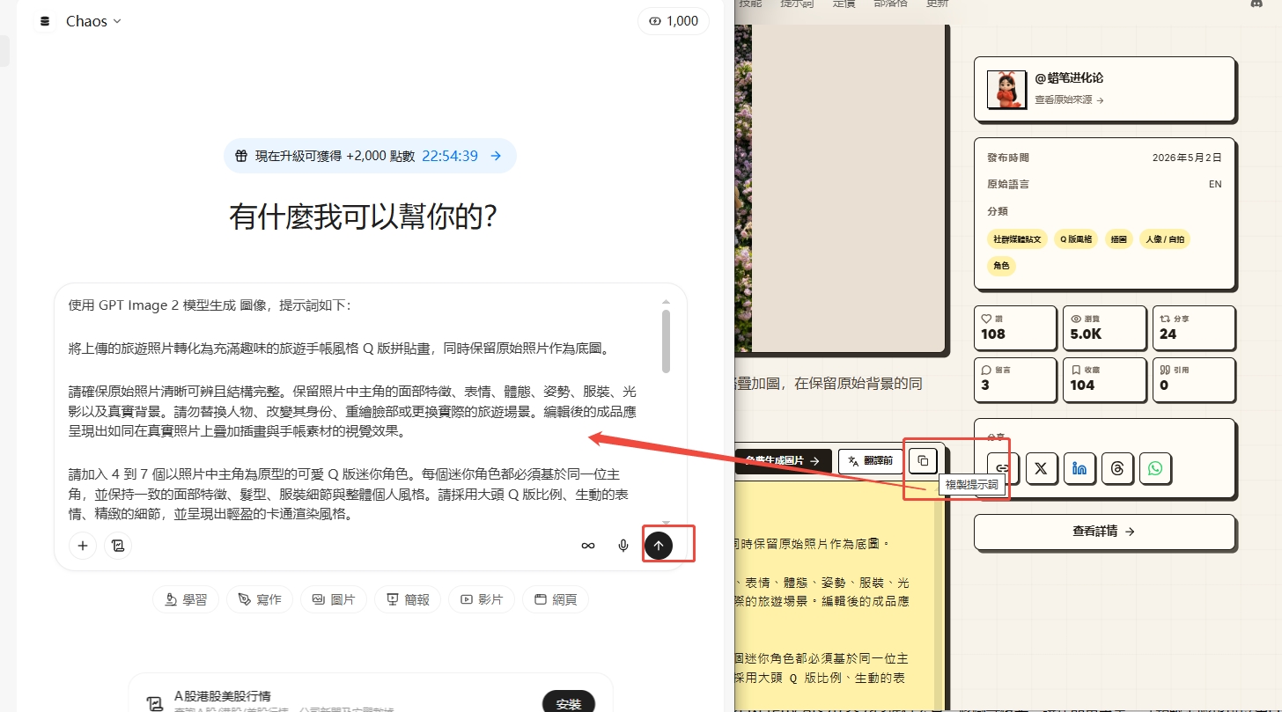Image resolution: width=1282 pixels, height=712 pixels.
Task: Open the 查看詳情 details button
Action: tap(1104, 532)
